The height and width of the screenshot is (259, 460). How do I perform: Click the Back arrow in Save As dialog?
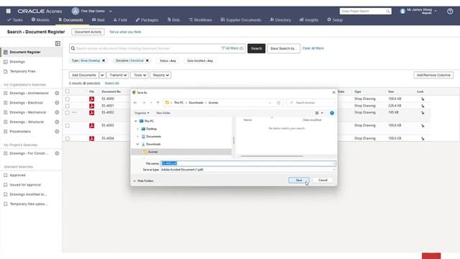coord(135,103)
